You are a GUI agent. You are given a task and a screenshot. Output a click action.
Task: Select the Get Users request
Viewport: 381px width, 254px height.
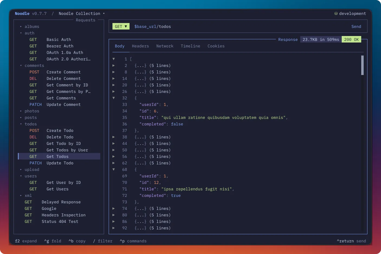coord(59,189)
